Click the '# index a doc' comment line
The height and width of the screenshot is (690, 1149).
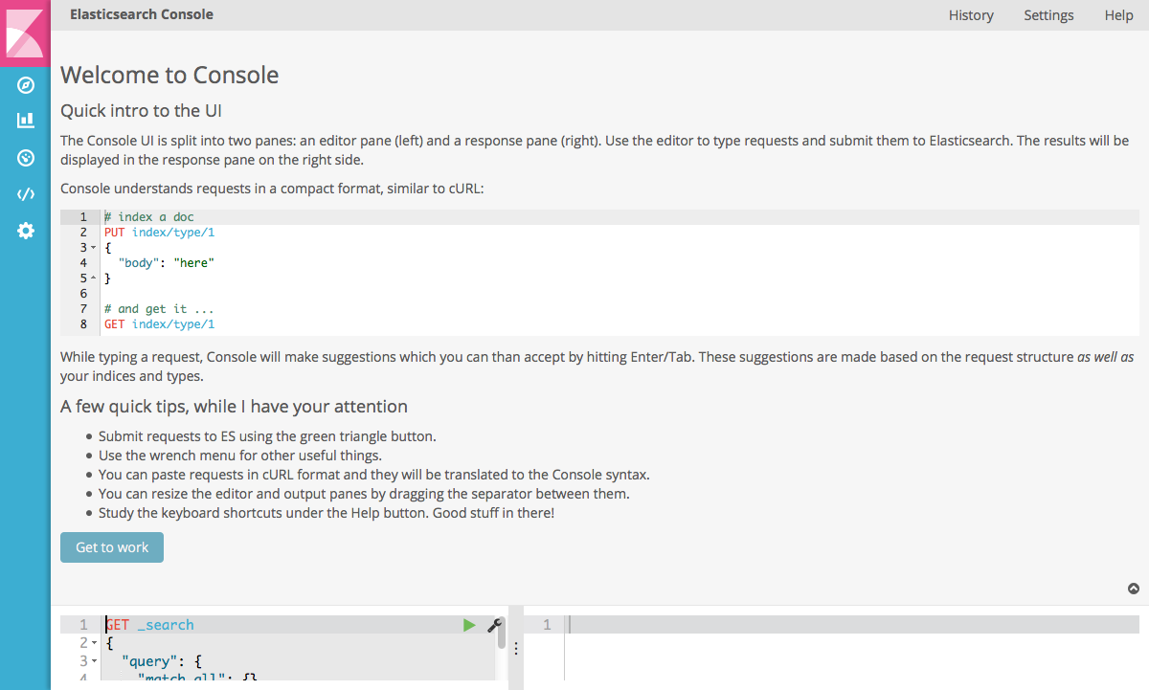[x=149, y=217]
